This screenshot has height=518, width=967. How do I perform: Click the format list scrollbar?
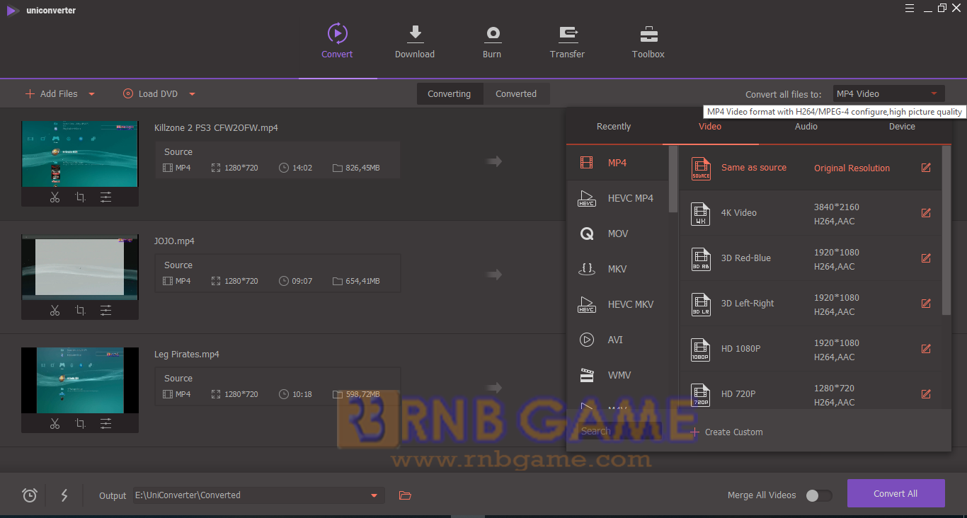pos(673,179)
